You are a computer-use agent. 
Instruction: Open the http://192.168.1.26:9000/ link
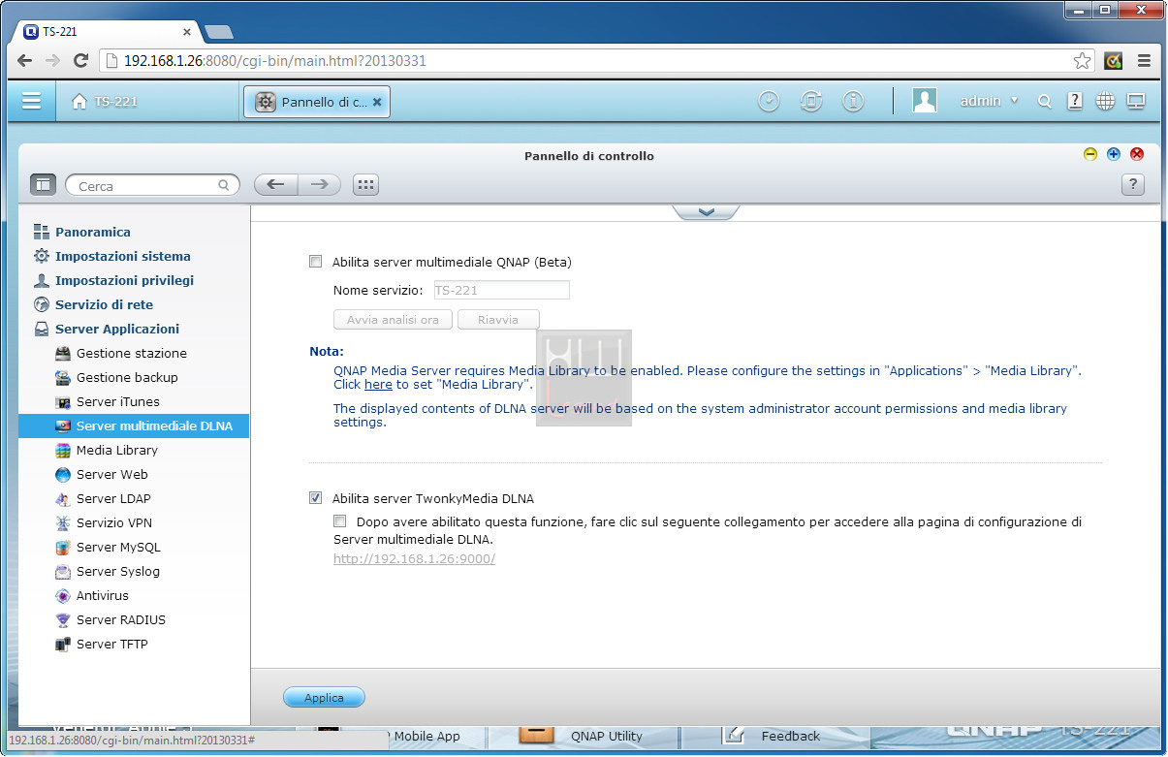tap(414, 559)
